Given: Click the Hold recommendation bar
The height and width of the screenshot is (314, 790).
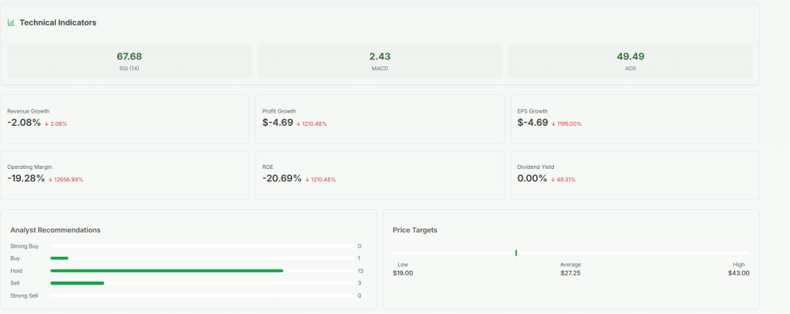Looking at the screenshot, I should (x=167, y=271).
